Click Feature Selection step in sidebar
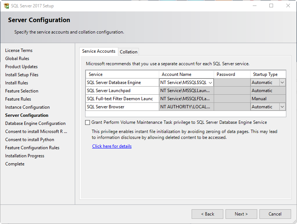 [x=22, y=91]
